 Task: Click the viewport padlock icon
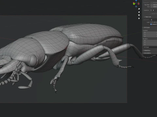(139, 18)
